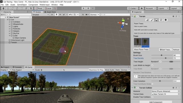Toggle scene lighting

[57, 15]
